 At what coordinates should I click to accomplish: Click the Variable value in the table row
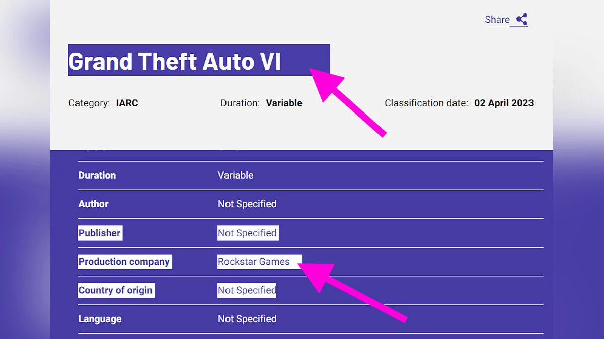tap(235, 175)
